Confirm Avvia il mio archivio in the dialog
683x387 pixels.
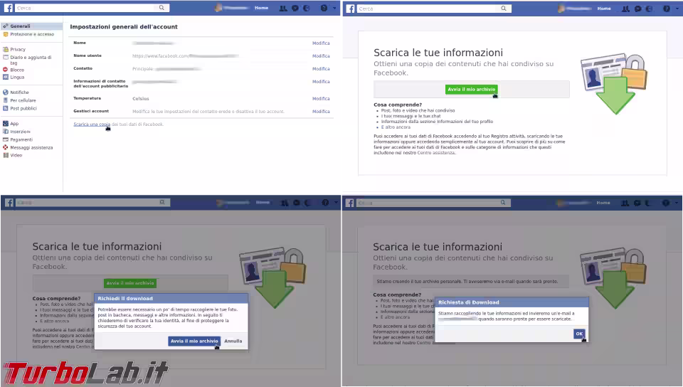(x=194, y=341)
